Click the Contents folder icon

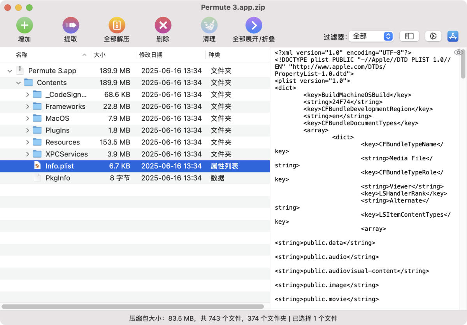[x=28, y=82]
